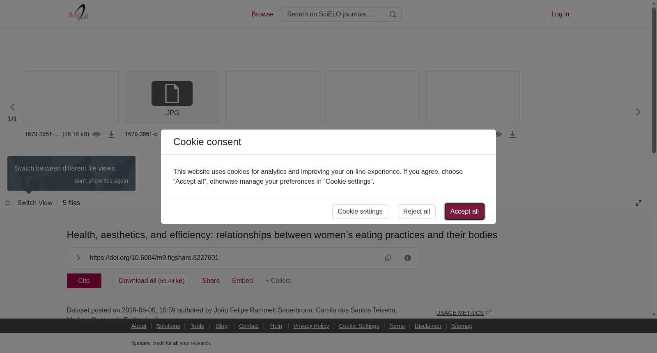Go to next file with right arrow
This screenshot has height=353, width=657.
point(638,112)
